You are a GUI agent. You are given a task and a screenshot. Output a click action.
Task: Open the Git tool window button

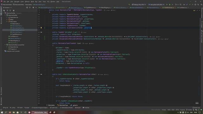pos(6,108)
